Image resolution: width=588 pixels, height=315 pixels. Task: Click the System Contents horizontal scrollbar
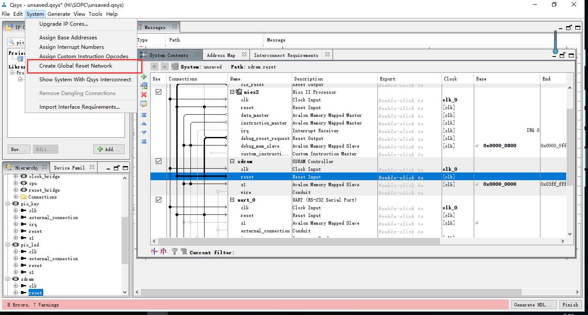click(x=299, y=241)
